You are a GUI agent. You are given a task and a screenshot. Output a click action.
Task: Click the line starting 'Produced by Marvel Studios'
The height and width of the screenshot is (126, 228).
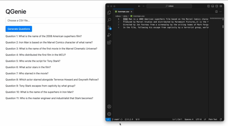166,22
